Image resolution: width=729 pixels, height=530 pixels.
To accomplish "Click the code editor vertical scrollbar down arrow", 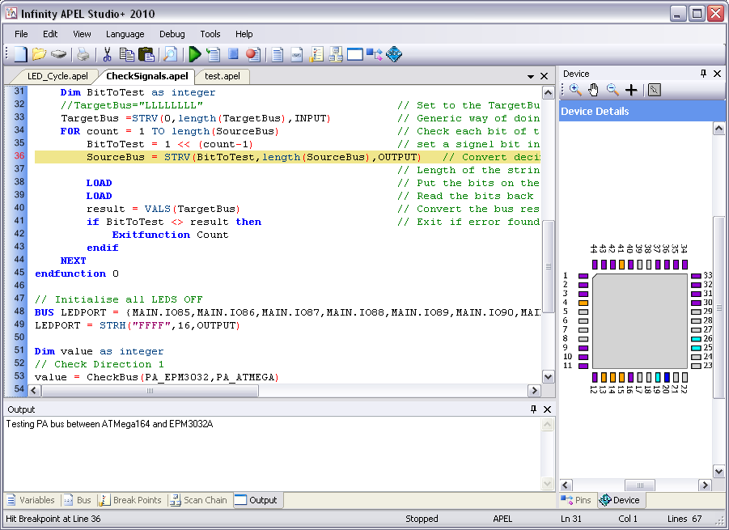I will click(548, 376).
